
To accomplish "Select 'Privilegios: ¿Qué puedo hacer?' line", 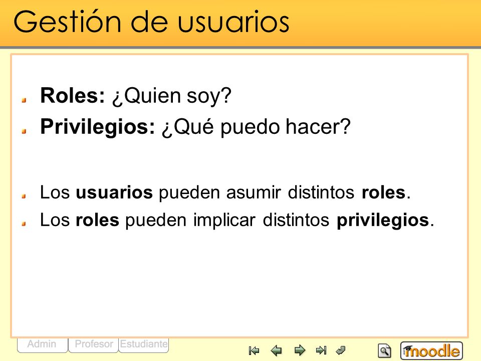I will coord(195,127).
